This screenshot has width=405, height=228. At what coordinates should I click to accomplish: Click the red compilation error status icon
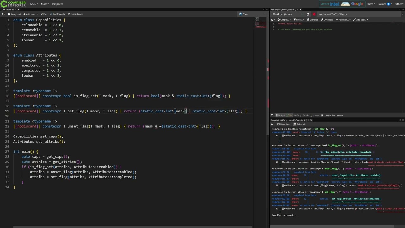[314, 14]
